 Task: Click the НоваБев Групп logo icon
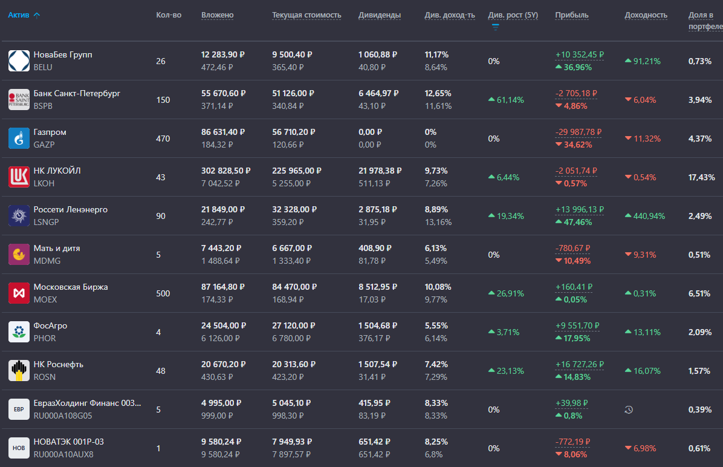(19, 61)
